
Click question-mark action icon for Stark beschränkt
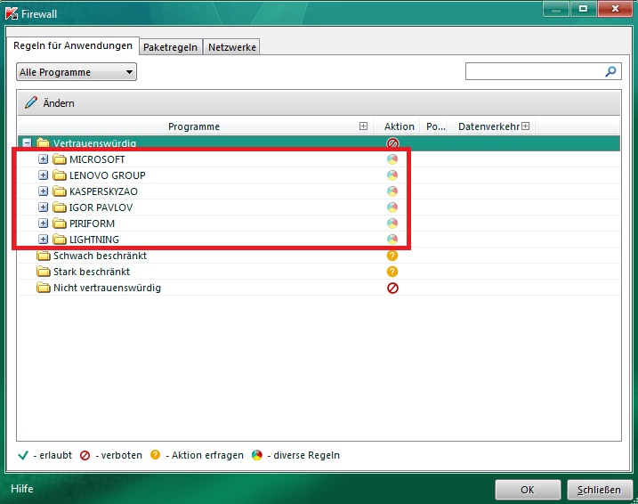pyautogui.click(x=392, y=272)
